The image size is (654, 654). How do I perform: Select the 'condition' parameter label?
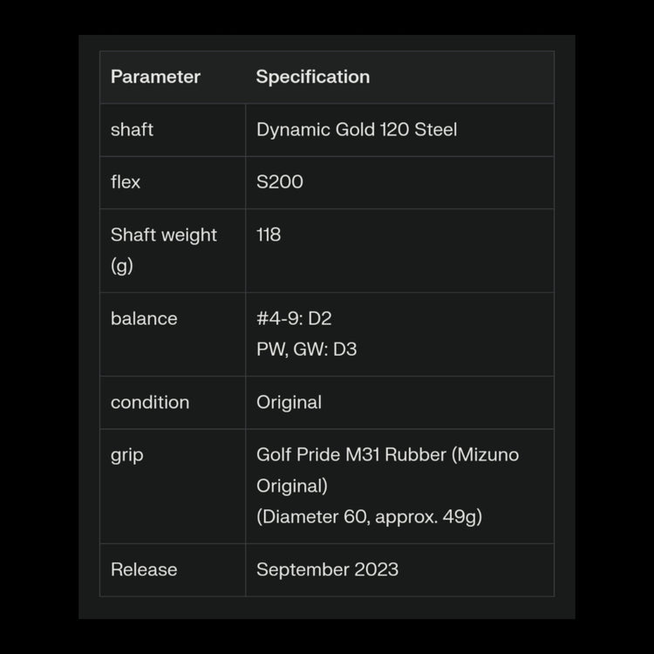pyautogui.click(x=150, y=402)
